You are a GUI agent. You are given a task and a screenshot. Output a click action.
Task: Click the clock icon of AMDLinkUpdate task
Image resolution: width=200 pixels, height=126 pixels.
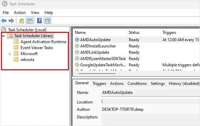(77, 52)
